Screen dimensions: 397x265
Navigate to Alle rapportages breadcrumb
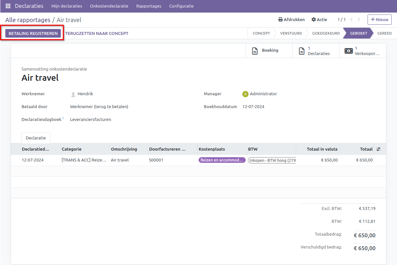28,20
